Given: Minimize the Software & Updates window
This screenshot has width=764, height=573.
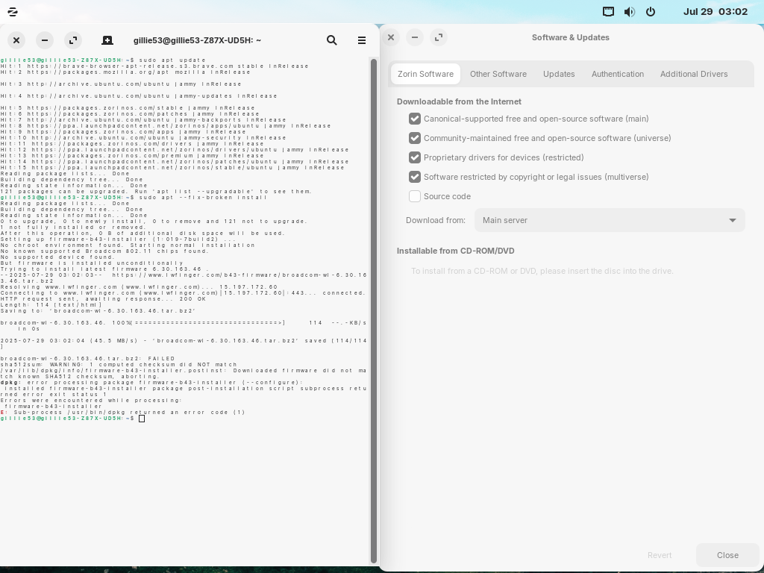Looking at the screenshot, I should [415, 37].
